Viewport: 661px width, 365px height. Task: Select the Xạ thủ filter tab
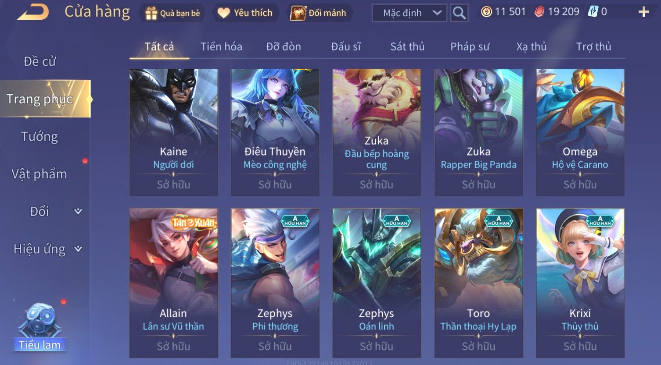click(x=532, y=46)
